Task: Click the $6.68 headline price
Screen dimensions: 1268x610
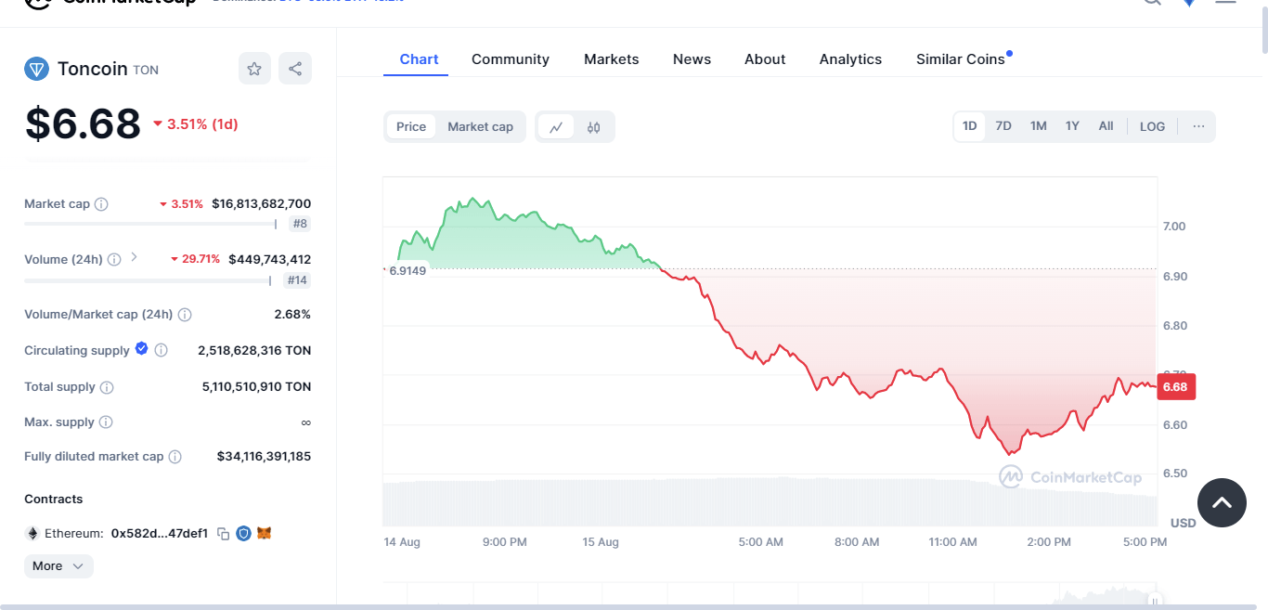Action: 83,123
